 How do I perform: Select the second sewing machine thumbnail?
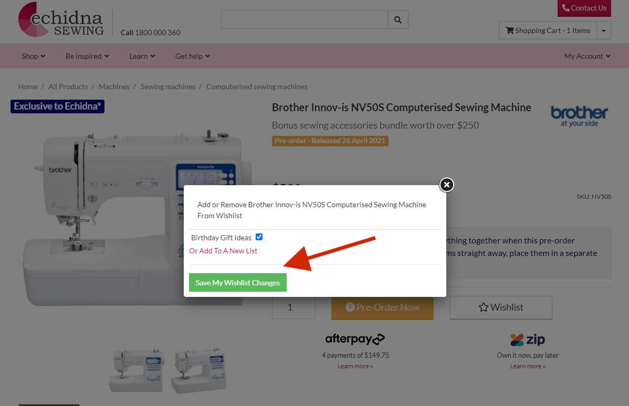[x=198, y=370]
